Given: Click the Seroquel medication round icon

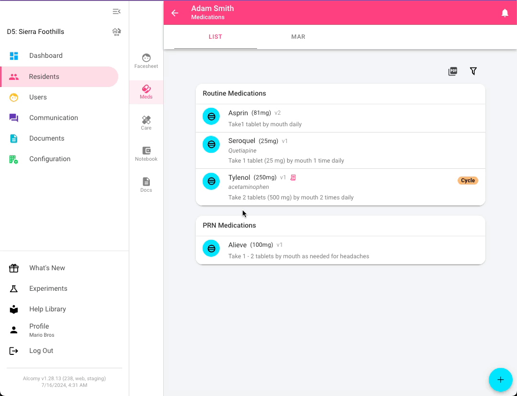Looking at the screenshot, I should pyautogui.click(x=211, y=144).
